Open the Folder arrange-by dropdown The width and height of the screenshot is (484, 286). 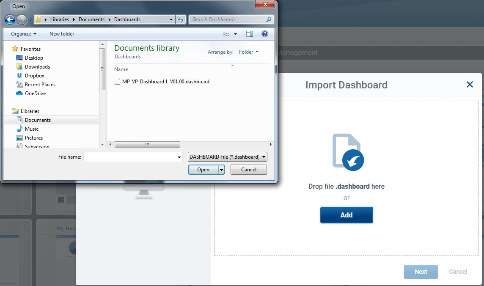pyautogui.click(x=249, y=52)
